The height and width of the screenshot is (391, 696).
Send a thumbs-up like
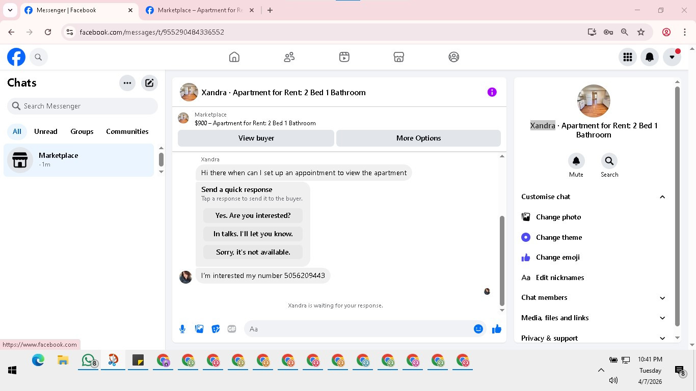pyautogui.click(x=497, y=329)
